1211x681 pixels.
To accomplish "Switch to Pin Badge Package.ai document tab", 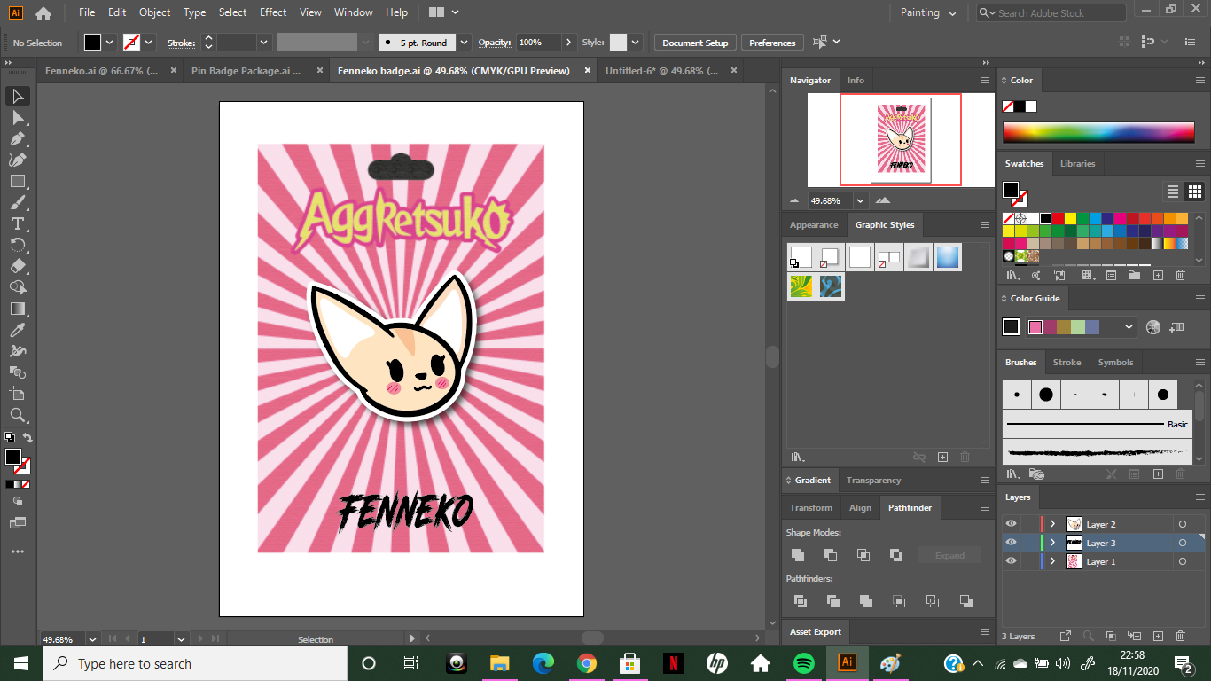I will [x=246, y=71].
